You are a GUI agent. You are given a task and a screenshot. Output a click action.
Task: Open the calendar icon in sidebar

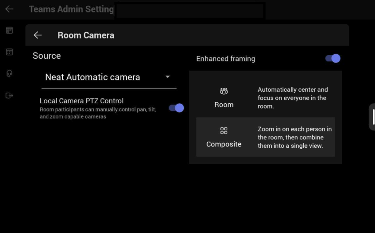(9, 52)
